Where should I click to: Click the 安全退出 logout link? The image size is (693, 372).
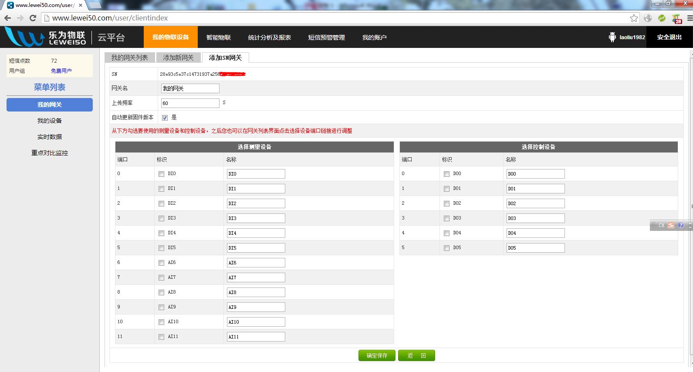(x=669, y=37)
